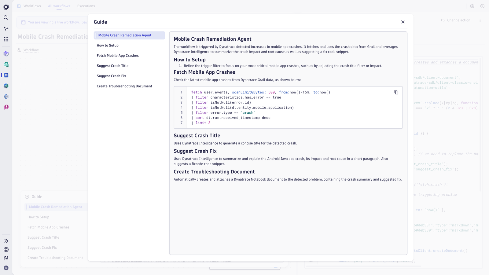The image size is (489, 275).
Task: Click the live workflow banner icon
Action: coord(23,22)
